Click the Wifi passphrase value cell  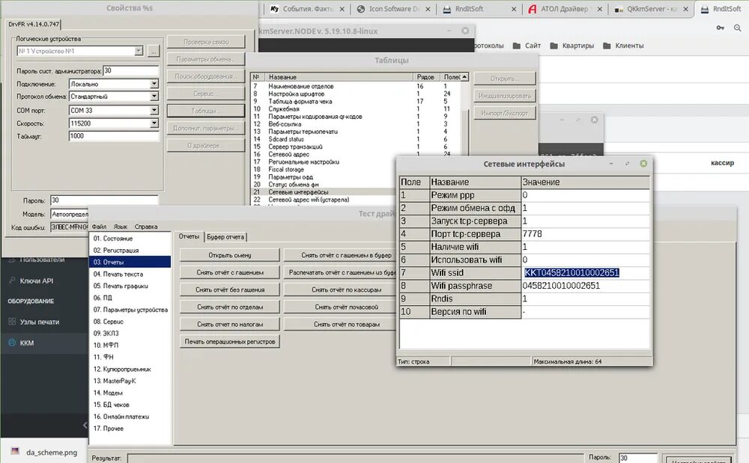(x=585, y=286)
